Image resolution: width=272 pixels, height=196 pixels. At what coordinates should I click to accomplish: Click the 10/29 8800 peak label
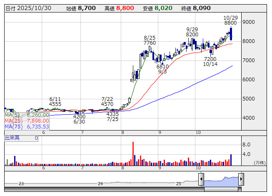[230, 20]
